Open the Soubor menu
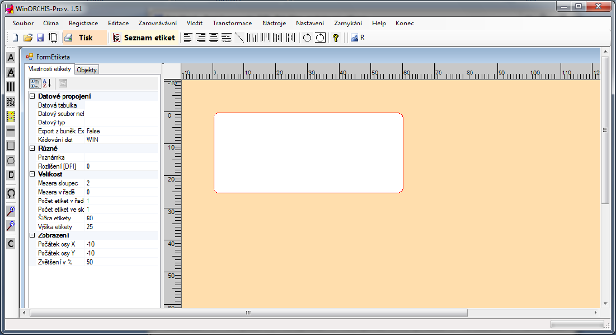Image resolution: width=616 pixels, height=335 pixels. tap(23, 23)
